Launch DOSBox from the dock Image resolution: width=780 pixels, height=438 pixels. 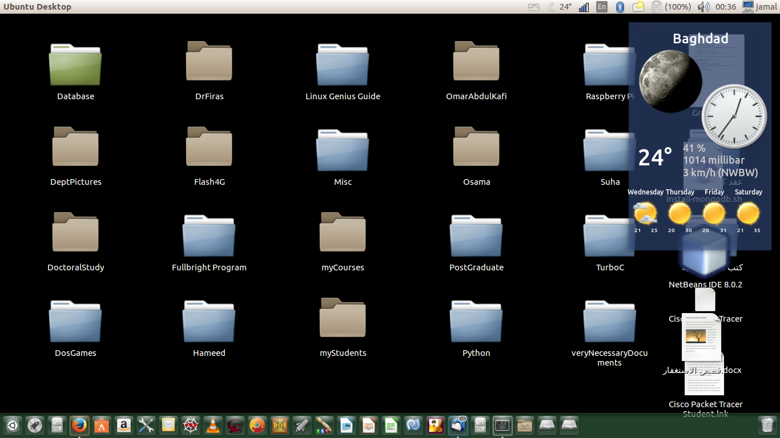(x=280, y=425)
